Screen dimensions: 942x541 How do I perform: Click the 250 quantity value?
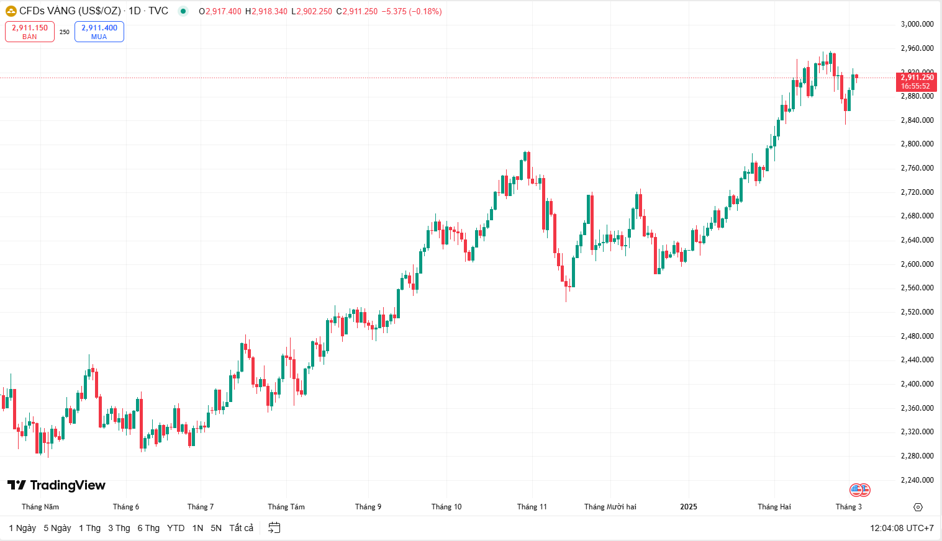coord(65,32)
